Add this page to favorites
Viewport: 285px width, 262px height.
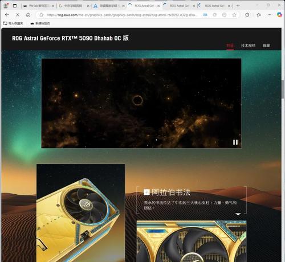coord(234,15)
